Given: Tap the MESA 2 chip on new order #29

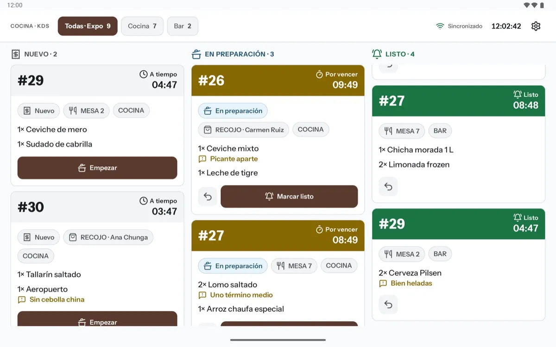Looking at the screenshot, I should 86,111.
